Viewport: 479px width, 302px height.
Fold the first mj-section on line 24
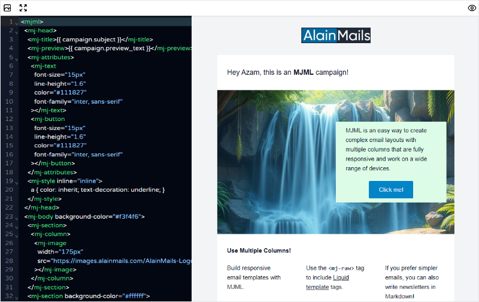(17, 226)
